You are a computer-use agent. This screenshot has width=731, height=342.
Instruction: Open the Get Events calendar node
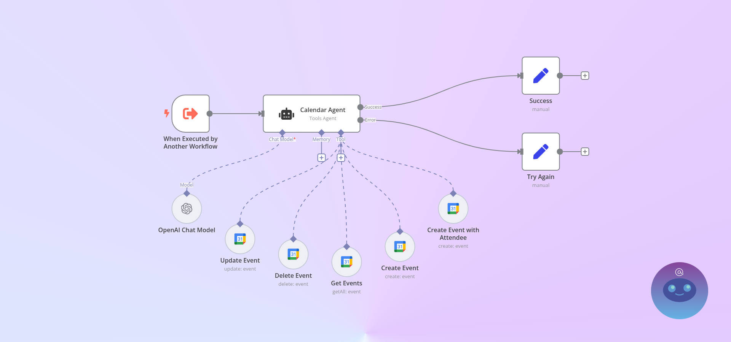pos(346,262)
